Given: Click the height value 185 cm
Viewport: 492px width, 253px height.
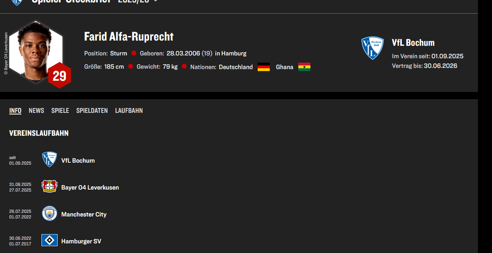Looking at the screenshot, I should 114,67.
